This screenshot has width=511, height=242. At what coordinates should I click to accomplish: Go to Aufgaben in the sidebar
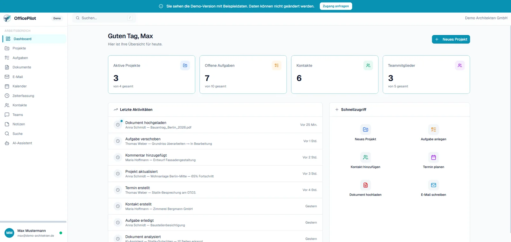pyautogui.click(x=34, y=58)
